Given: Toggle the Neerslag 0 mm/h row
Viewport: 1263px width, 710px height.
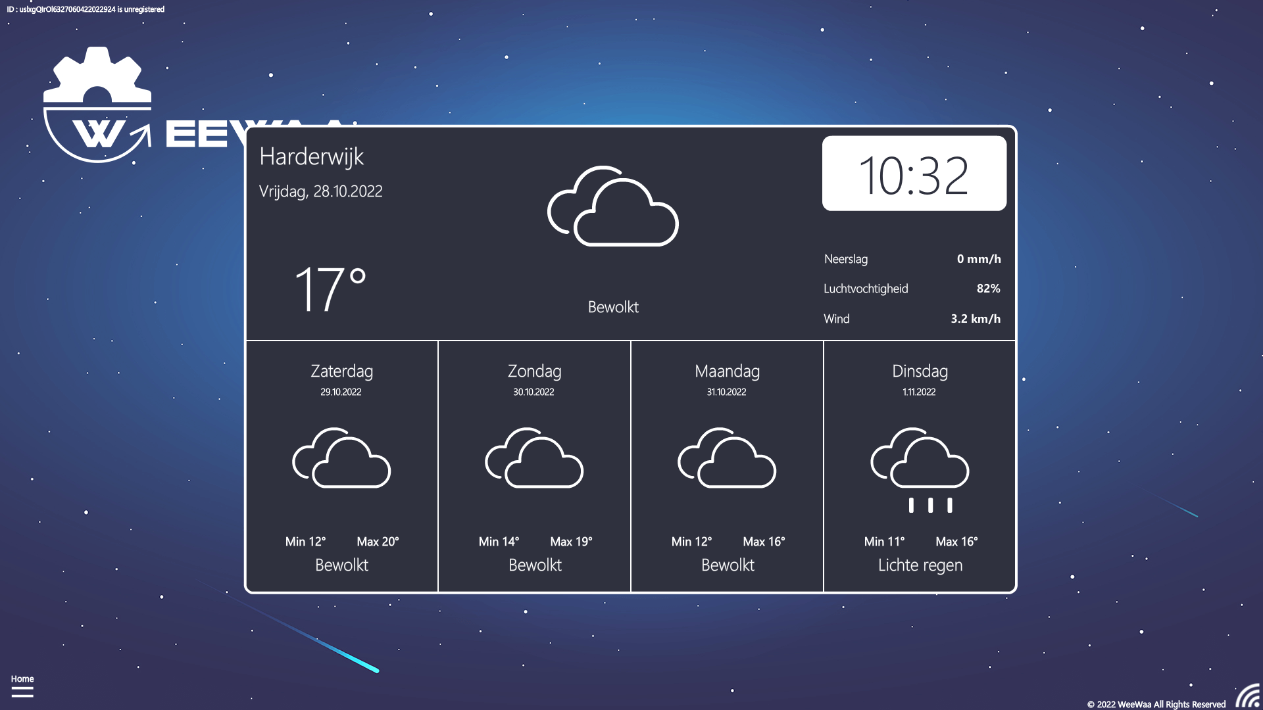Looking at the screenshot, I should tap(912, 259).
